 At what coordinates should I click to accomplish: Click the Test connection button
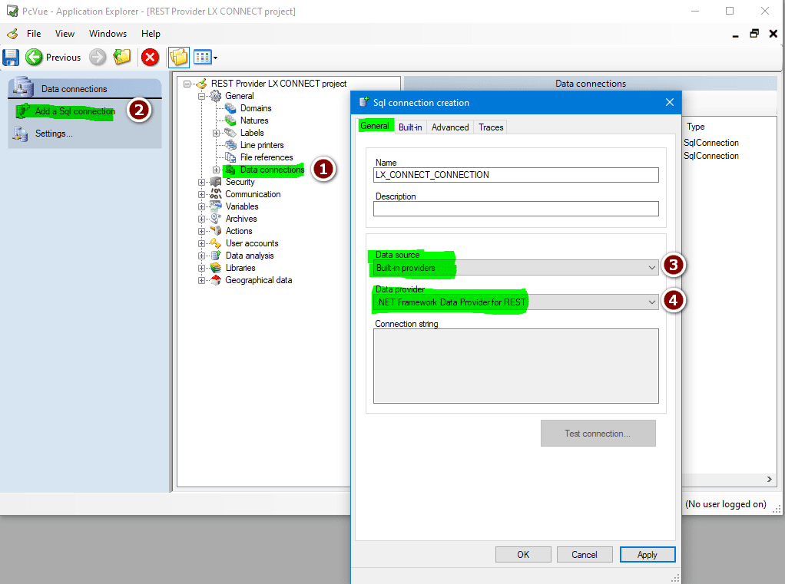598,434
